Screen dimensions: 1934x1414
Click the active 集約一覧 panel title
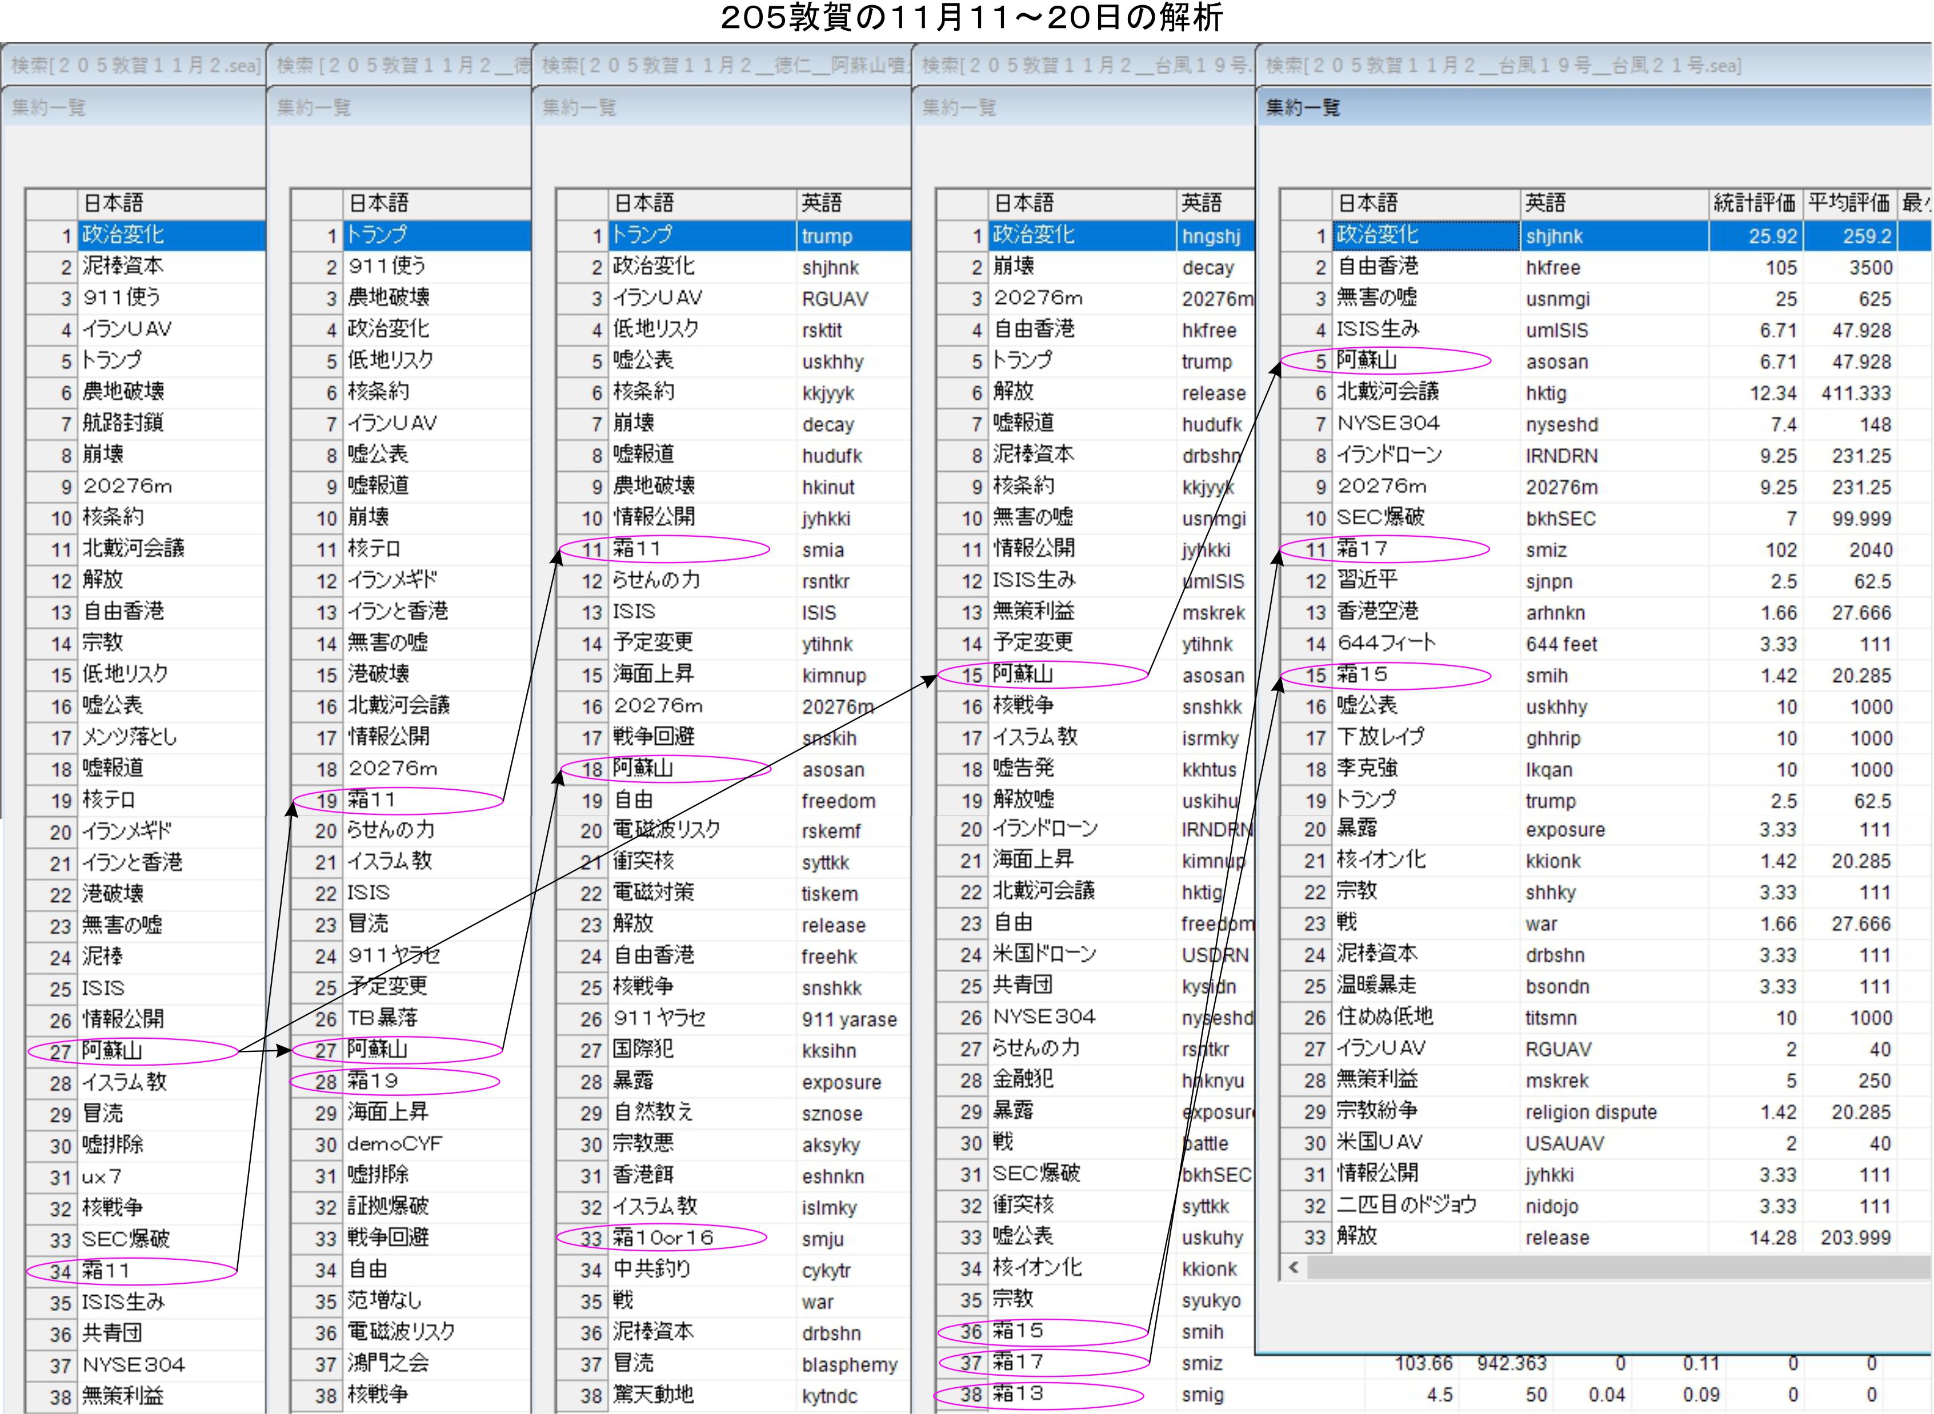(1303, 108)
